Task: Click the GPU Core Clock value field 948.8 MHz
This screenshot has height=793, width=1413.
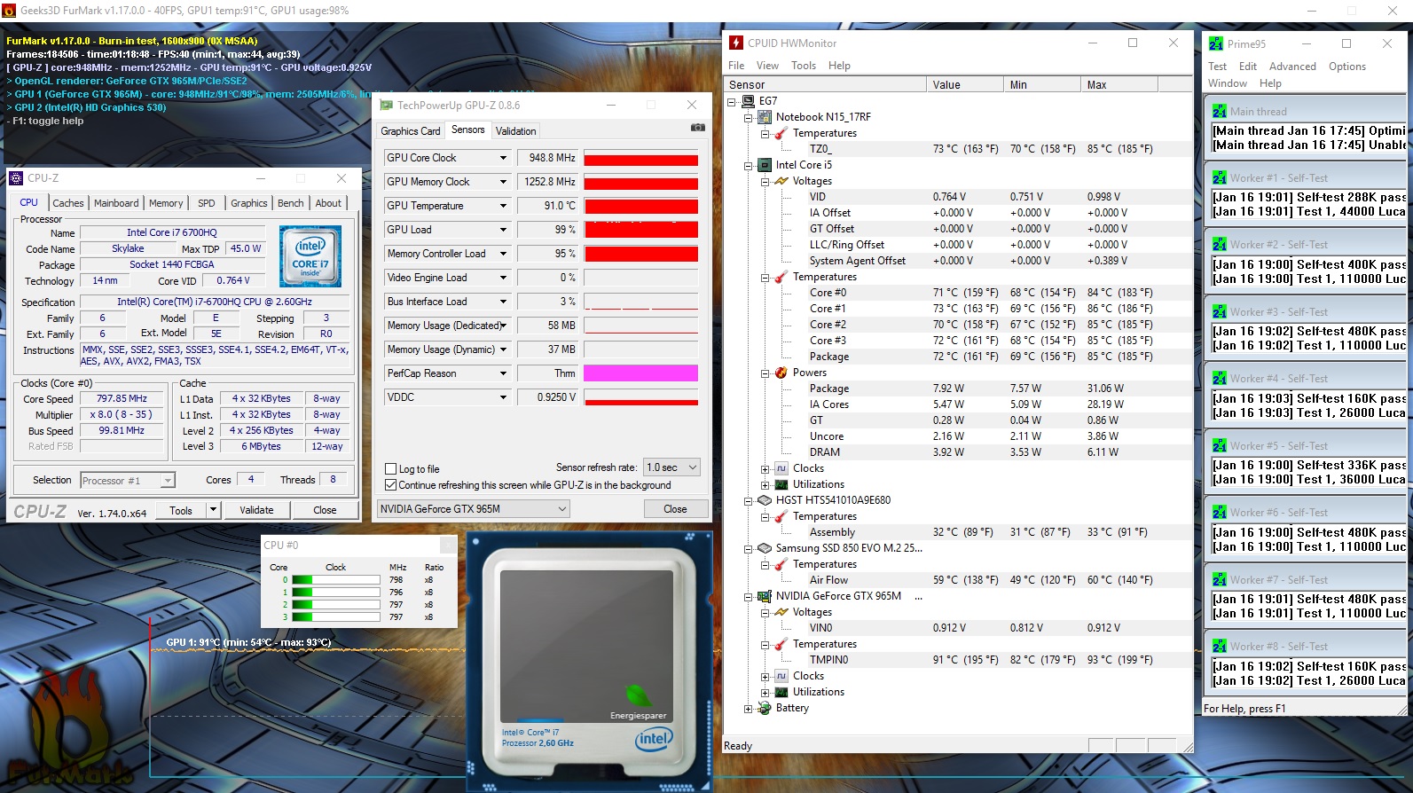Action: [x=547, y=158]
